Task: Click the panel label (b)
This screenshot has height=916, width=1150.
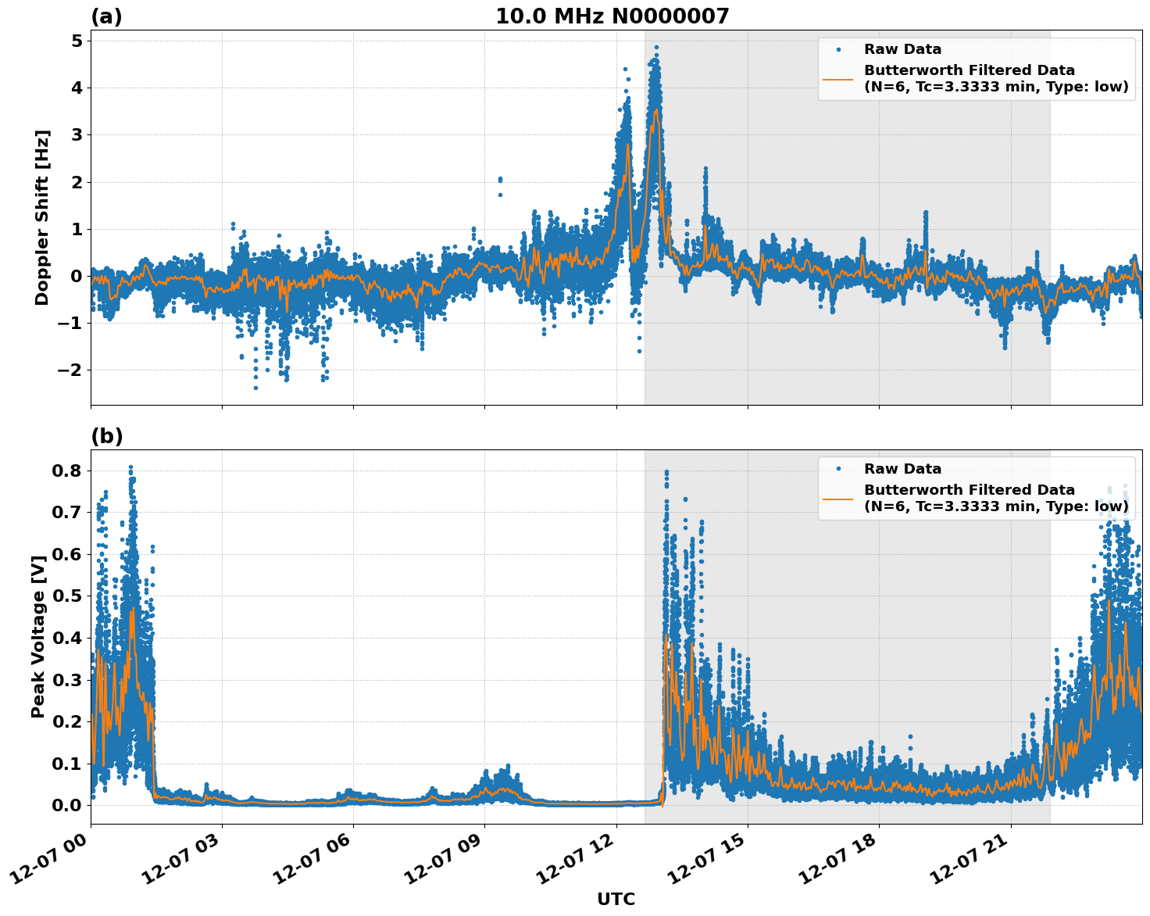Action: coord(107,435)
